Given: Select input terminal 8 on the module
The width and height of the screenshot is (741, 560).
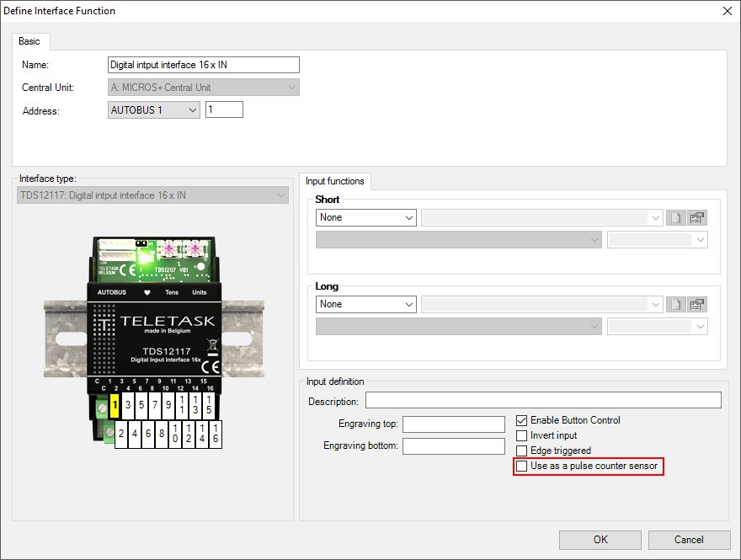Looking at the screenshot, I should coord(162,435).
